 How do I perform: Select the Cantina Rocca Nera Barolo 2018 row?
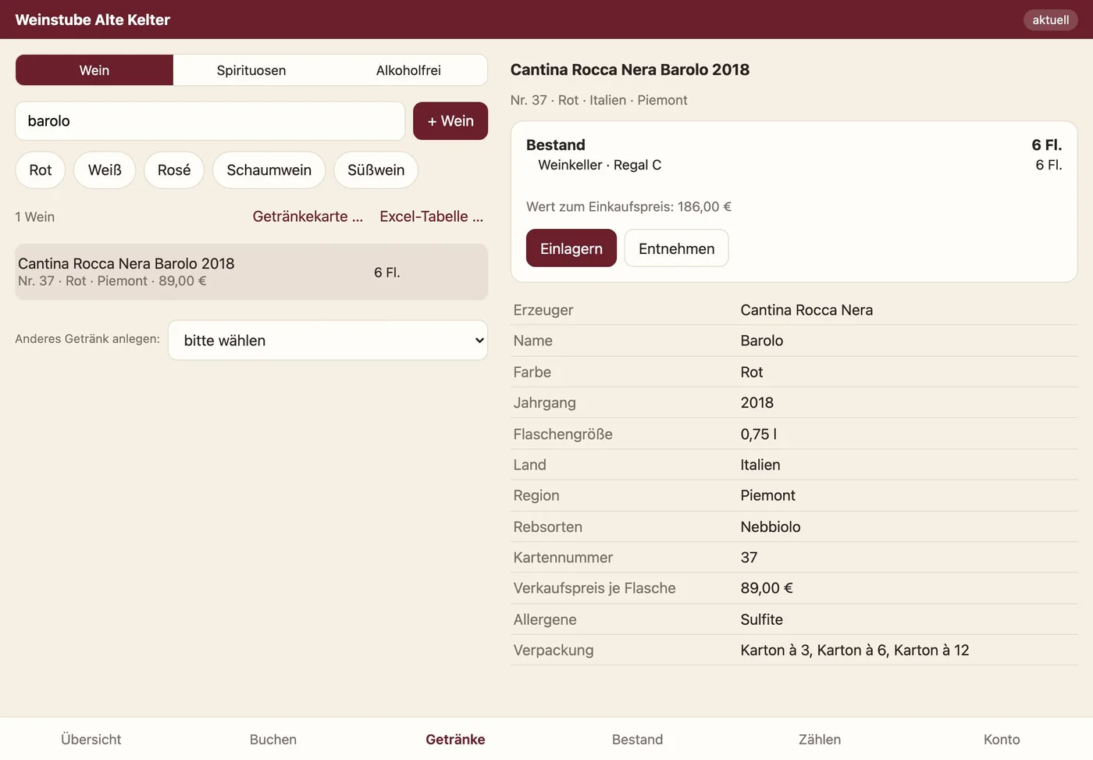point(251,272)
